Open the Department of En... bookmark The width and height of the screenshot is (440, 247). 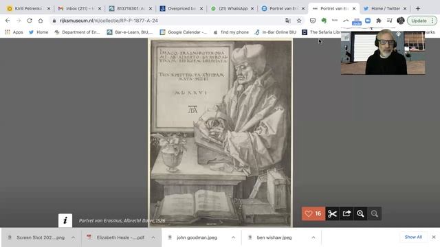77,32
